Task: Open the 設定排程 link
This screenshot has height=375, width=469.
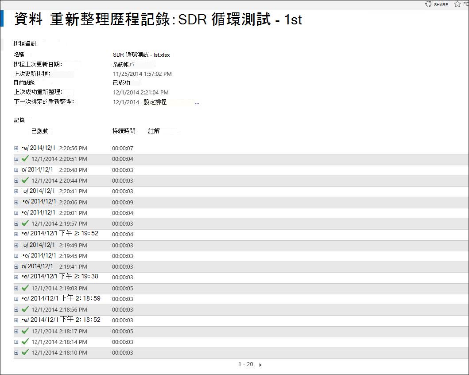Action: [x=155, y=102]
